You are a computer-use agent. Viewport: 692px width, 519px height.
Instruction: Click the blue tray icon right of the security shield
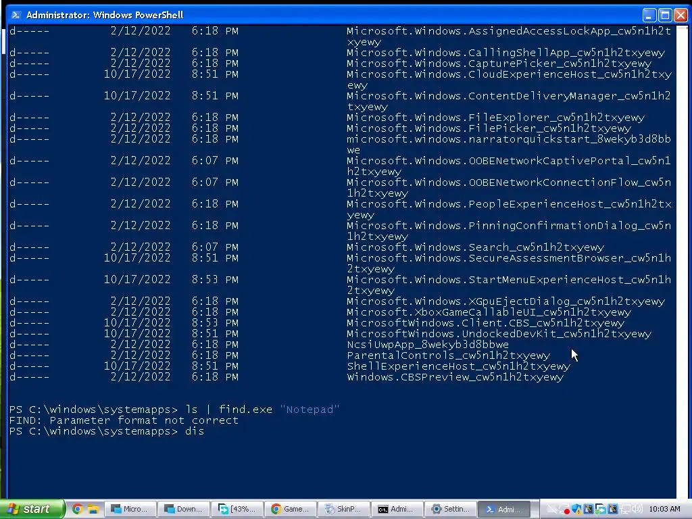coord(589,510)
